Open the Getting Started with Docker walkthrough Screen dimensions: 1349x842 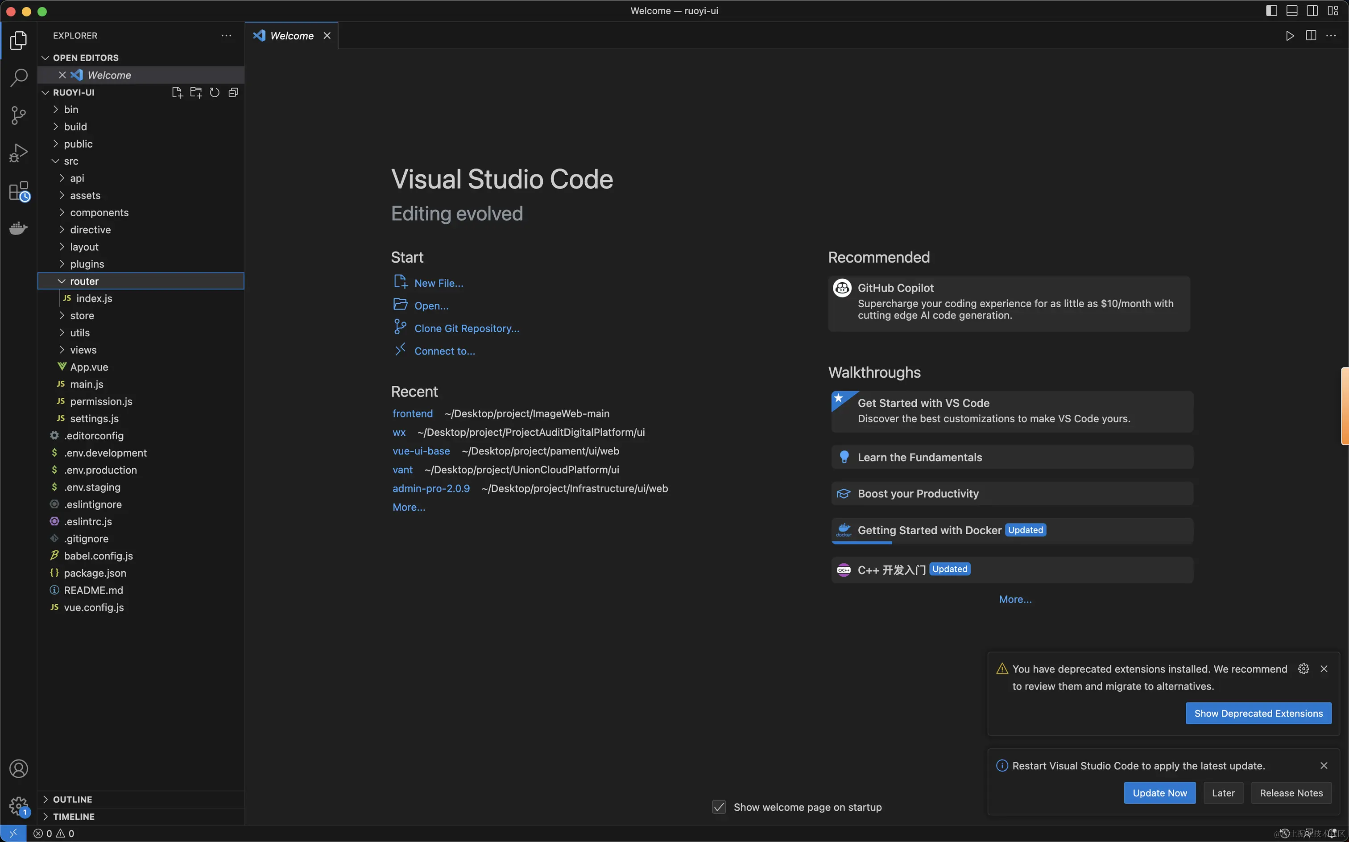[x=929, y=530]
